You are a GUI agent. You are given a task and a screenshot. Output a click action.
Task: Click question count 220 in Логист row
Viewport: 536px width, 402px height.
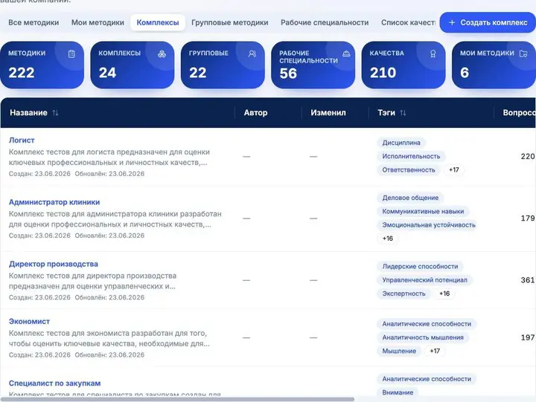point(528,156)
